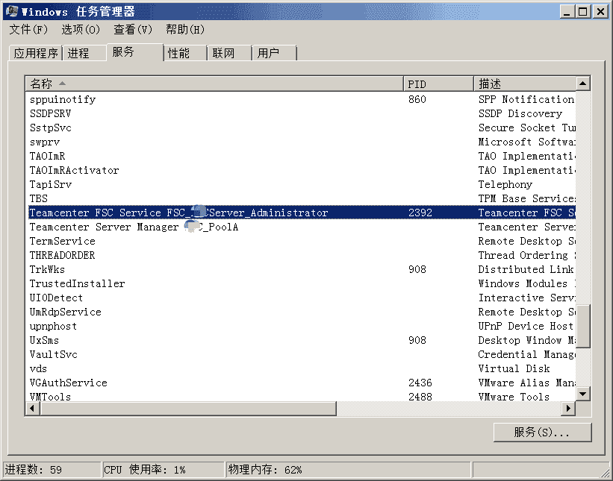Screen dimensions: 613x481
Task: Select the Teamcenter FSC Service row
Action: [301, 213]
